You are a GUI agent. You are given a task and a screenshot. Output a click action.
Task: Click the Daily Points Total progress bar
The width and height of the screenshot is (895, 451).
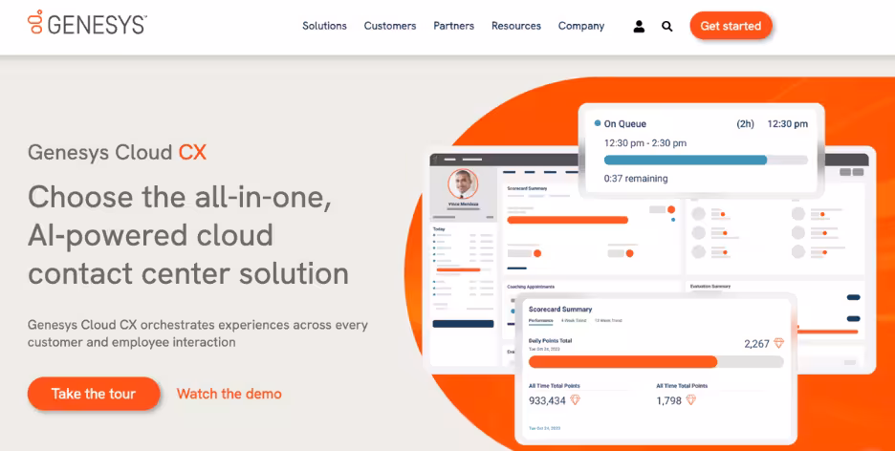coord(656,361)
